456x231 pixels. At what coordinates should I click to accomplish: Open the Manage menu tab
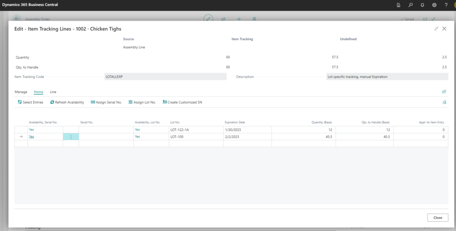[21, 92]
